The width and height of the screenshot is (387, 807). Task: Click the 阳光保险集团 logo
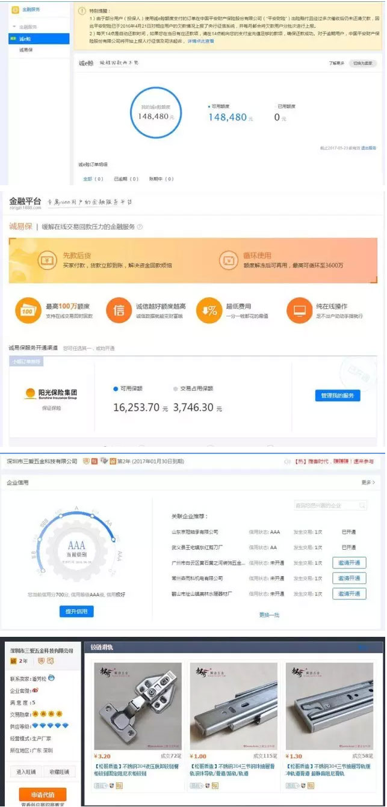click(x=51, y=394)
